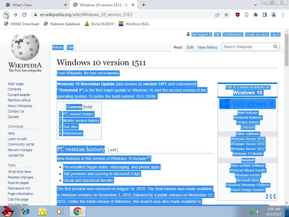The image size is (289, 217).
Task: Share this page via share icon
Action: click(x=217, y=15)
